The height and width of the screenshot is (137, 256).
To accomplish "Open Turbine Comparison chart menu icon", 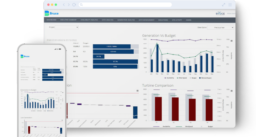I will pos(231,91).
